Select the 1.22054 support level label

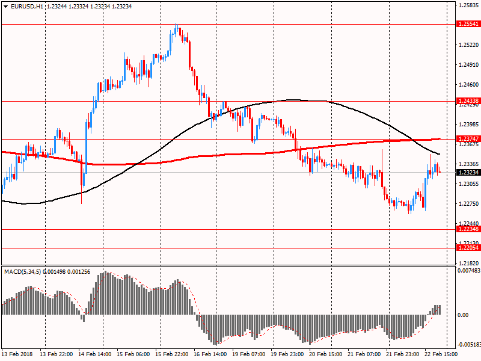pos(468,248)
